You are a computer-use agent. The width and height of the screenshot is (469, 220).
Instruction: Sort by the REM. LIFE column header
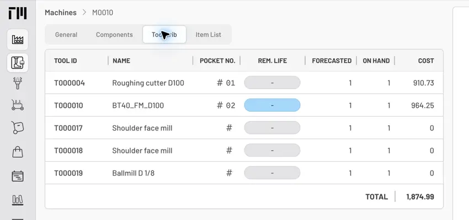pos(272,61)
